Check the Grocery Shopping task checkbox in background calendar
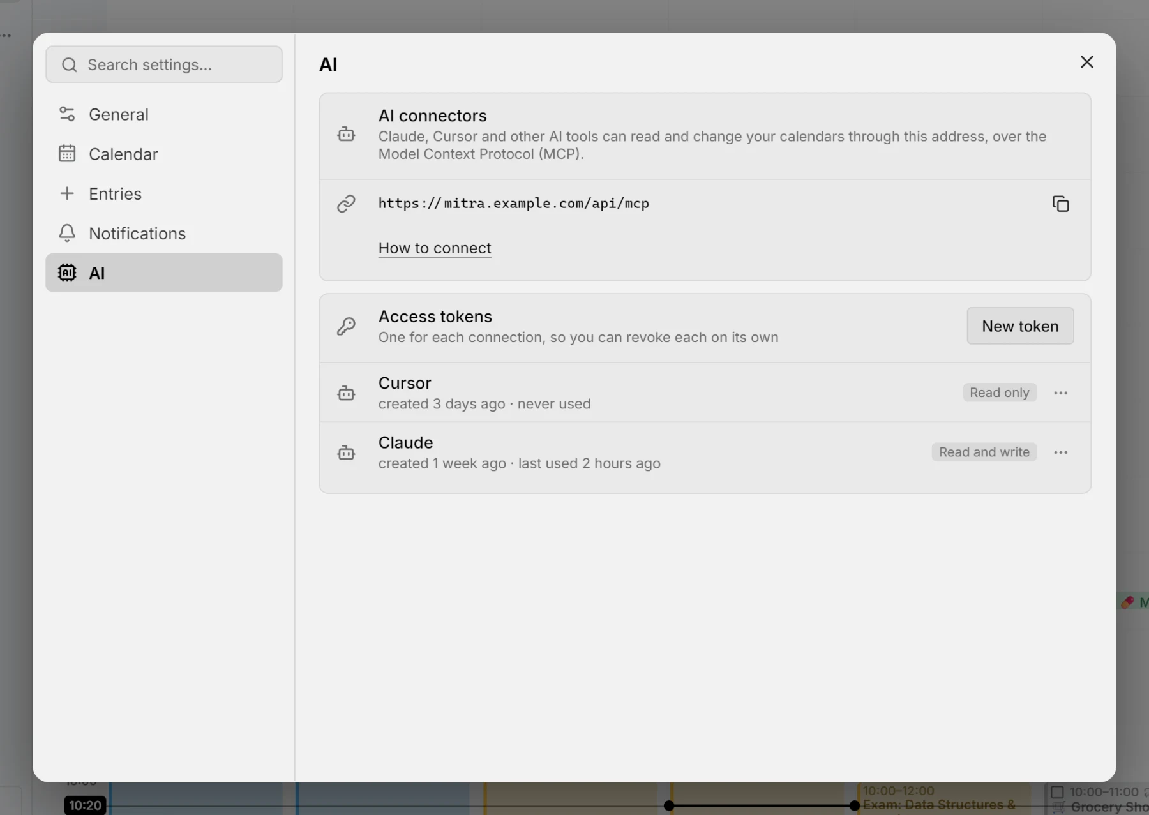The width and height of the screenshot is (1149, 815). pos(1057,792)
